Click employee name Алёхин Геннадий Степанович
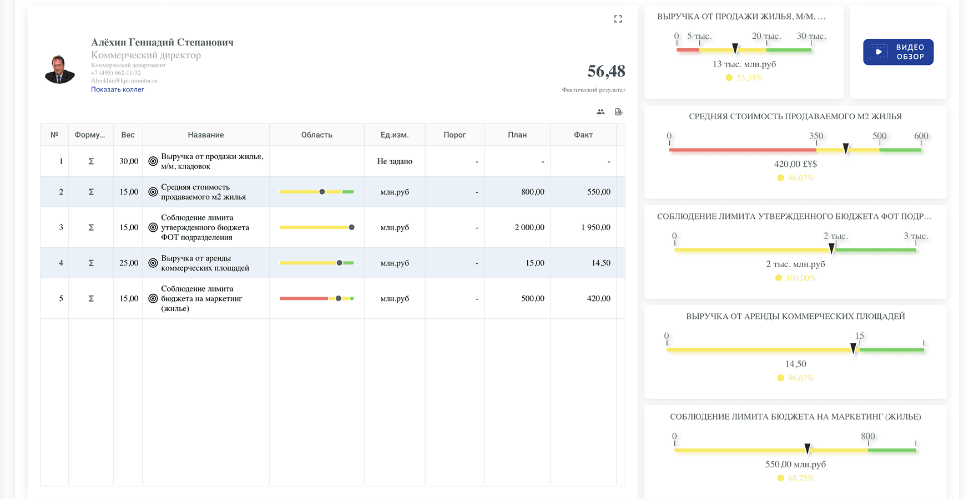974x499 pixels. click(162, 42)
